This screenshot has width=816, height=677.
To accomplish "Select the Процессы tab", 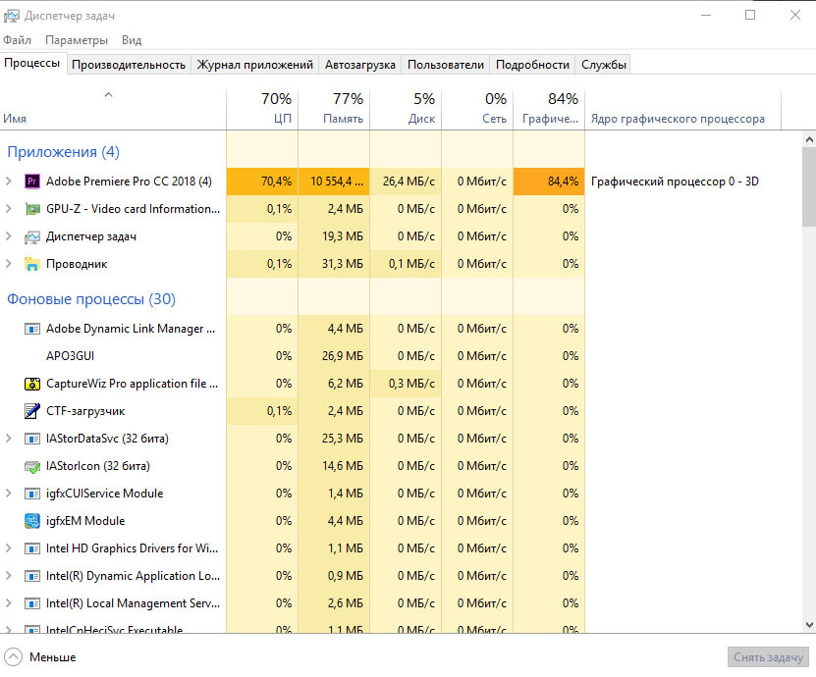I will pos(32,64).
